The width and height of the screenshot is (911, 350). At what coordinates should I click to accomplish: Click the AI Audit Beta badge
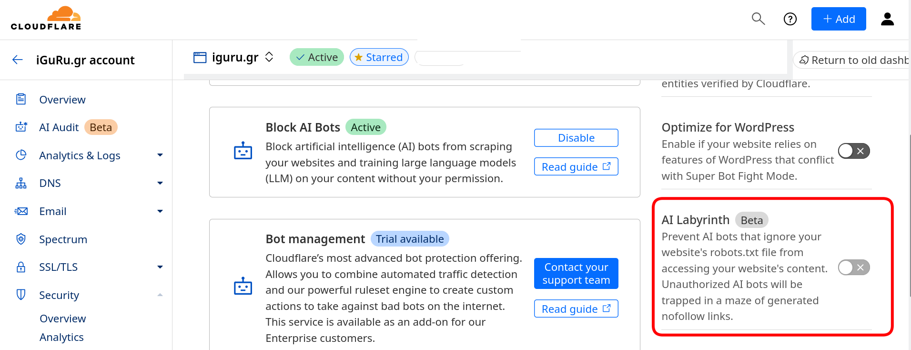[101, 127]
